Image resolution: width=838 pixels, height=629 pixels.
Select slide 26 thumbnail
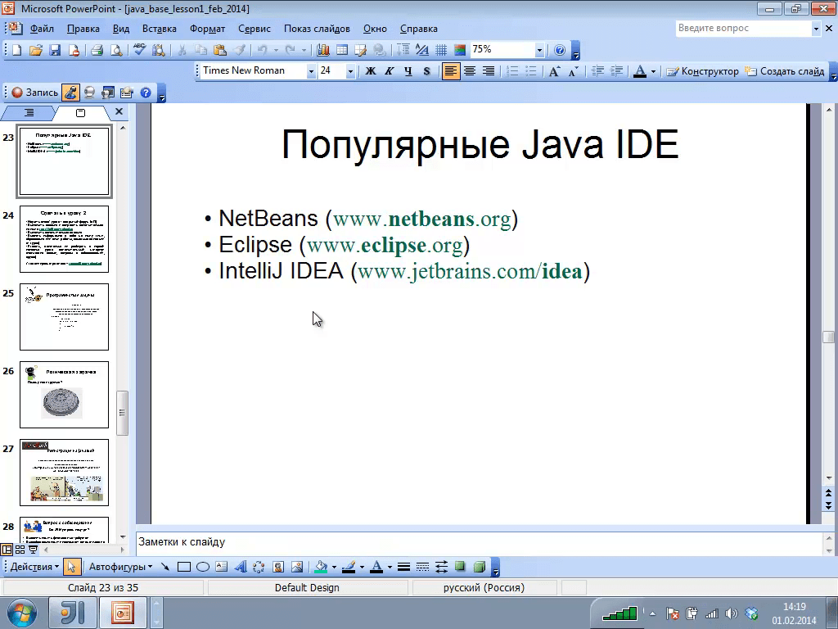[x=64, y=395]
